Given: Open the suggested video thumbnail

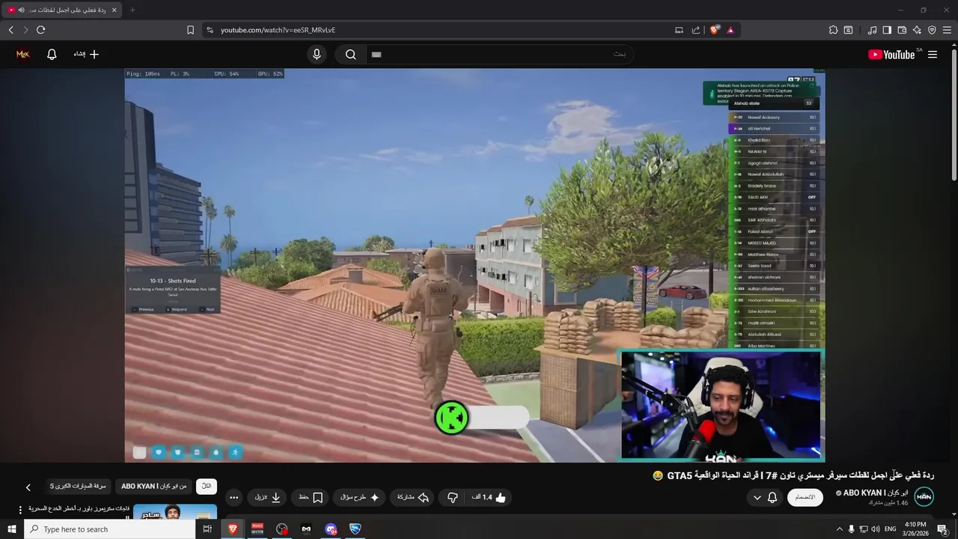Looking at the screenshot, I should click(x=175, y=511).
